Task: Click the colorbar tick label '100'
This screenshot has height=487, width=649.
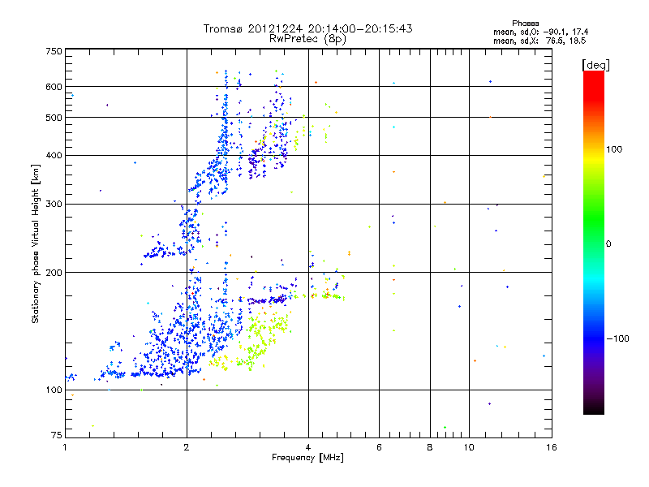Action: tap(614, 149)
